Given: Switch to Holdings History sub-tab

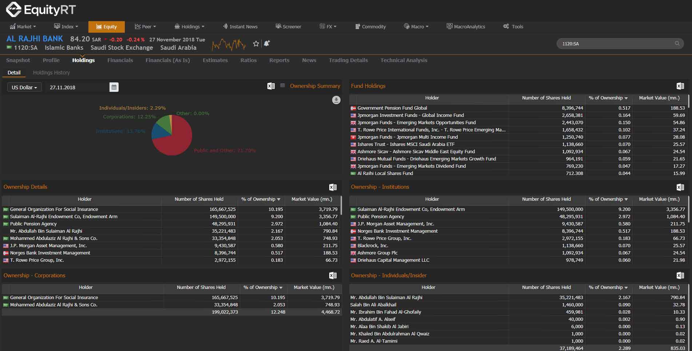Looking at the screenshot, I should point(51,73).
